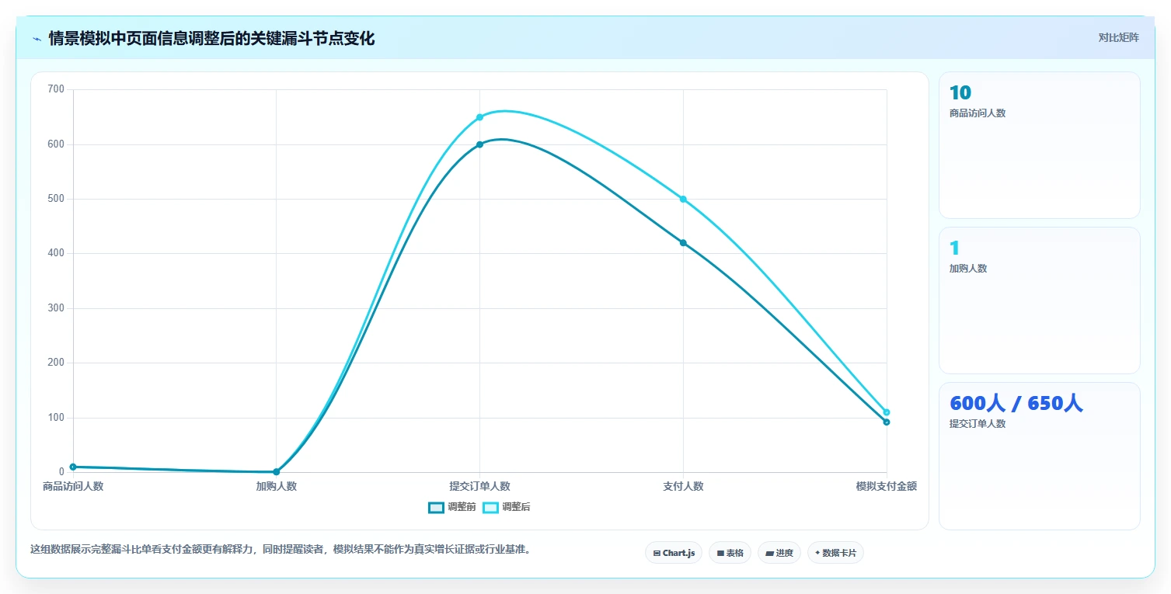Click the data point at 加购人数
This screenshot has width=1171, height=594.
point(277,471)
